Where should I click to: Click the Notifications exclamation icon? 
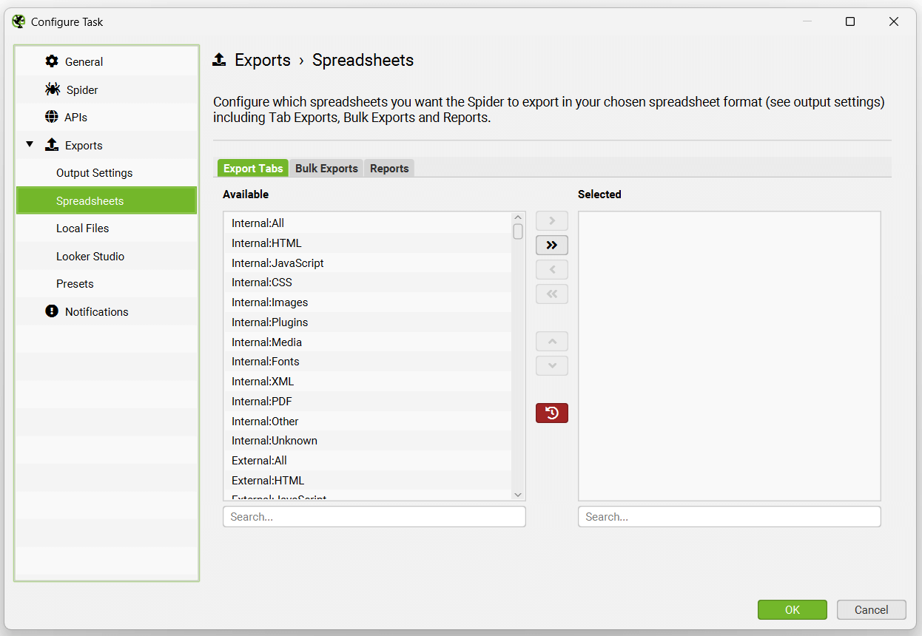tap(51, 311)
